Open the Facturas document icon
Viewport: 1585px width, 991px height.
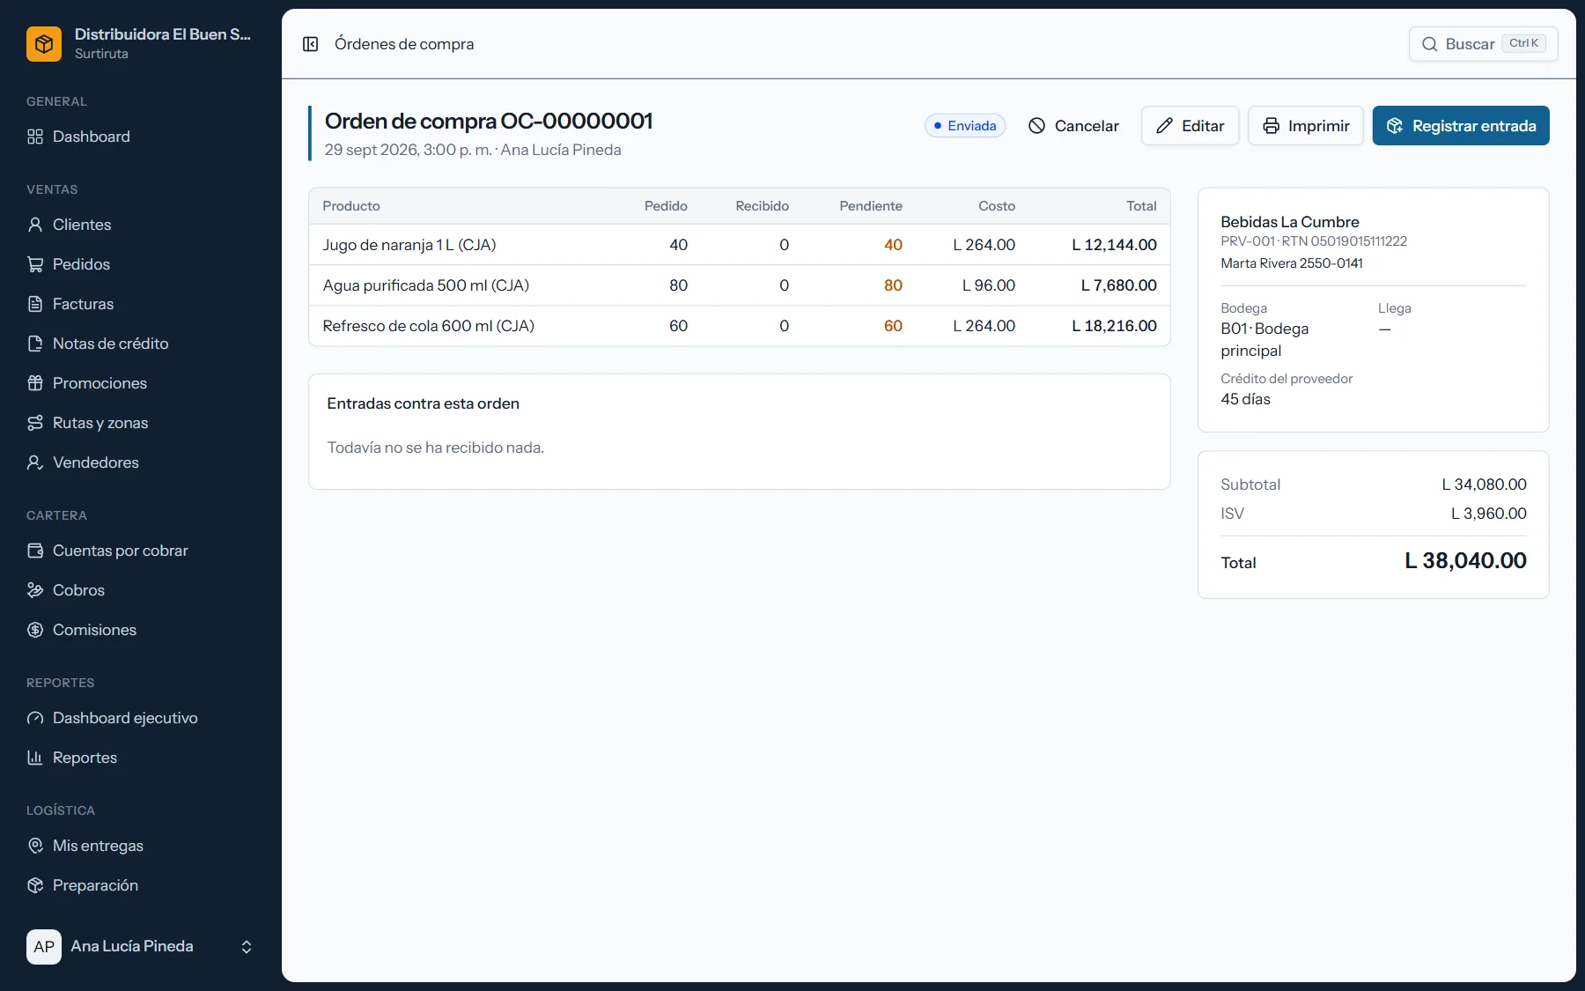pyautogui.click(x=35, y=304)
